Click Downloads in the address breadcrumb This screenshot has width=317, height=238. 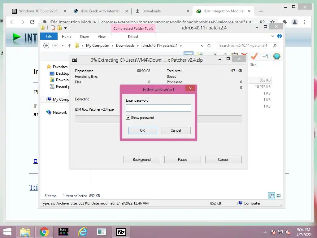tap(125, 46)
